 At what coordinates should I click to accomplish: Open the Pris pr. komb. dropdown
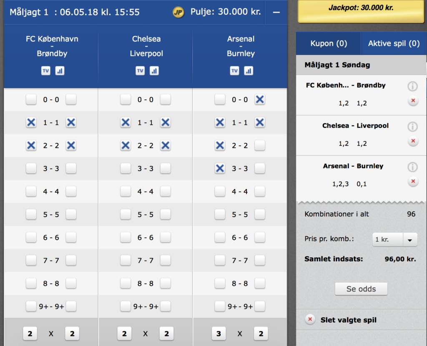(x=395, y=240)
